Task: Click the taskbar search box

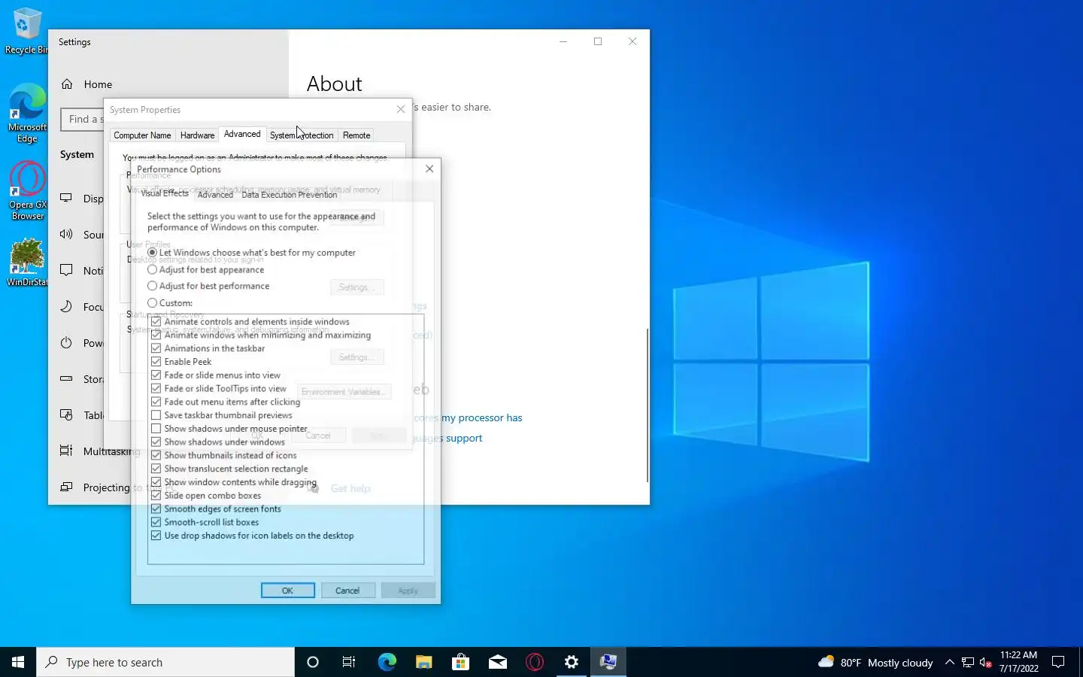Action: 165,662
